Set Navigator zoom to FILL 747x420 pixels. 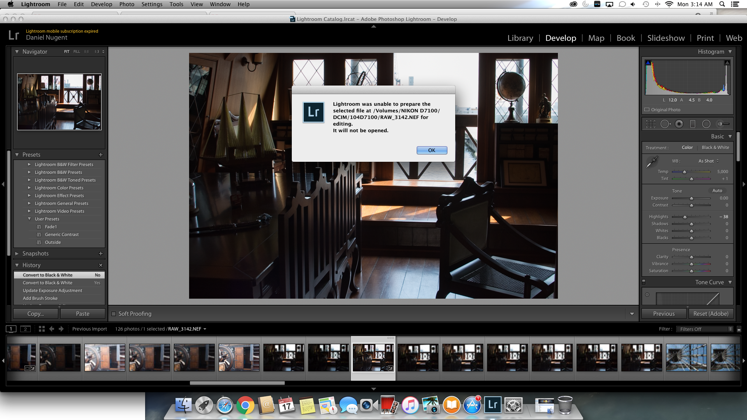click(77, 52)
